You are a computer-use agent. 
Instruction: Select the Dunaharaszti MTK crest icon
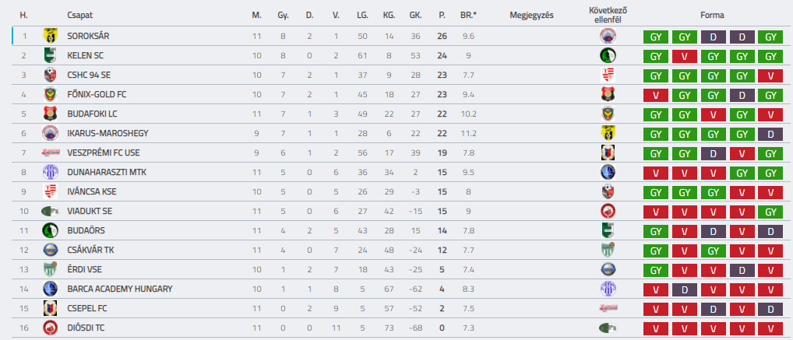[51, 172]
